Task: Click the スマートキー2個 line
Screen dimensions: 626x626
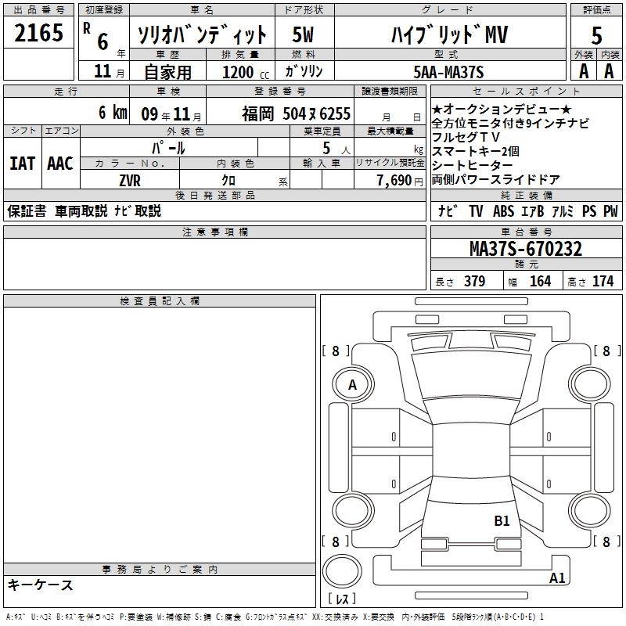Action: (476, 151)
